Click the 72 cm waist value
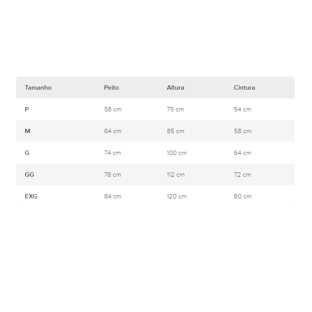The height and width of the screenshot is (312, 312). (x=242, y=174)
